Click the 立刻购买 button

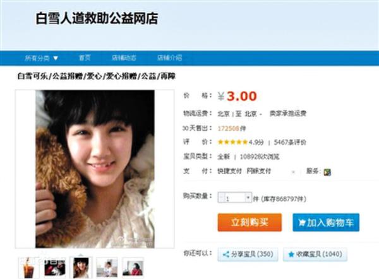[250, 222]
